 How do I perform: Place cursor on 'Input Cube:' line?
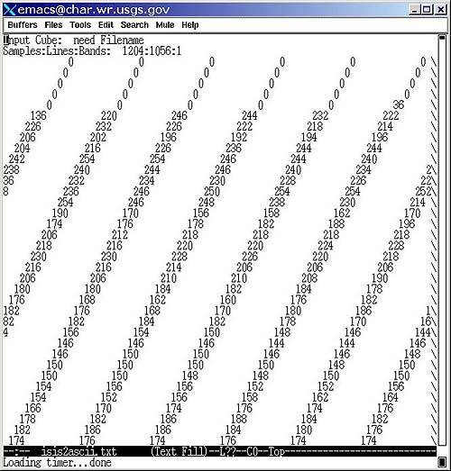point(73,40)
